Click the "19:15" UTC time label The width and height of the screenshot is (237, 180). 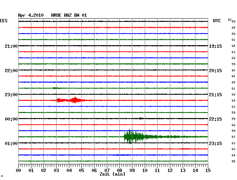tap(215, 46)
